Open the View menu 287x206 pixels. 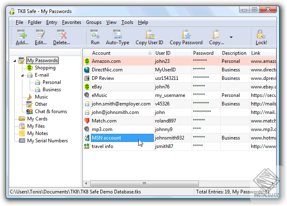[x=111, y=22]
